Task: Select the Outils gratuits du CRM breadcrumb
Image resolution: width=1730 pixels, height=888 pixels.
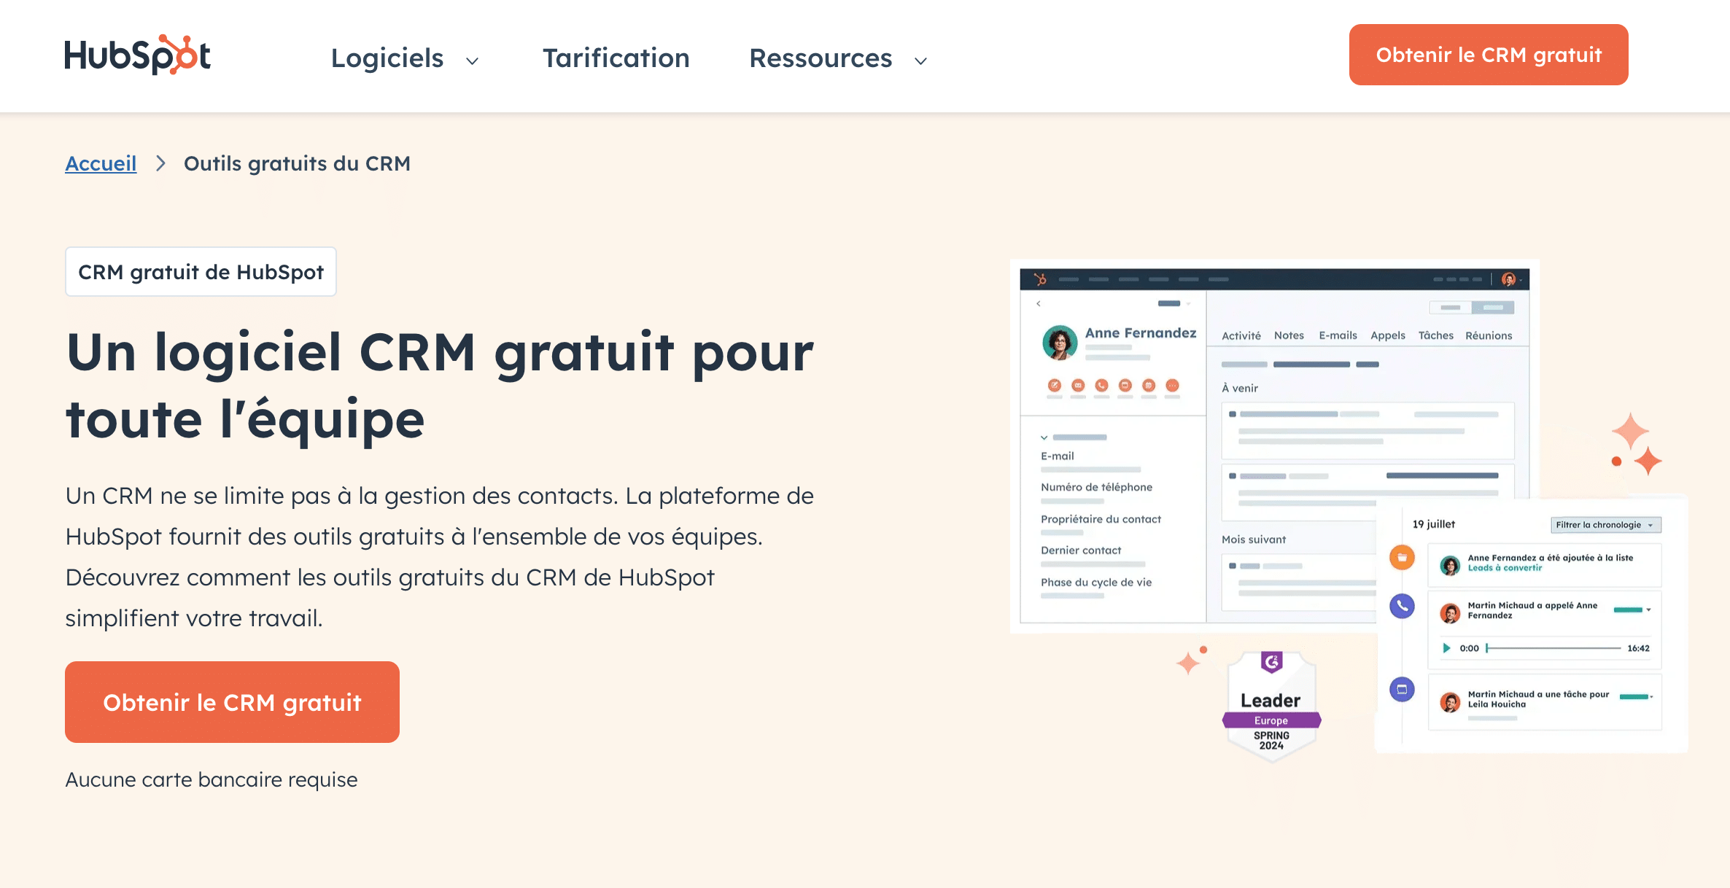Action: 297,163
